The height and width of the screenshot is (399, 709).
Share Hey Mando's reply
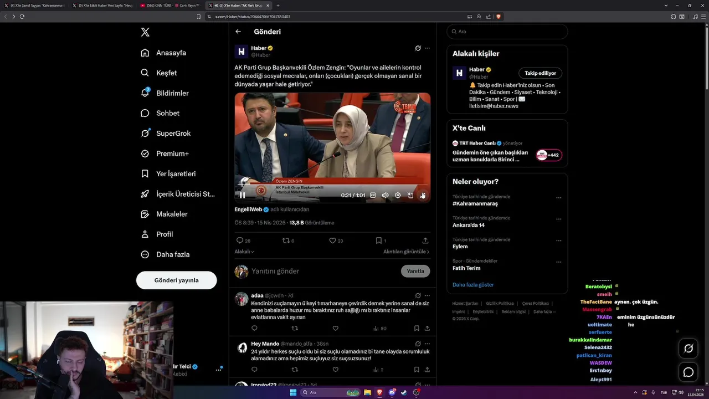tap(427, 369)
